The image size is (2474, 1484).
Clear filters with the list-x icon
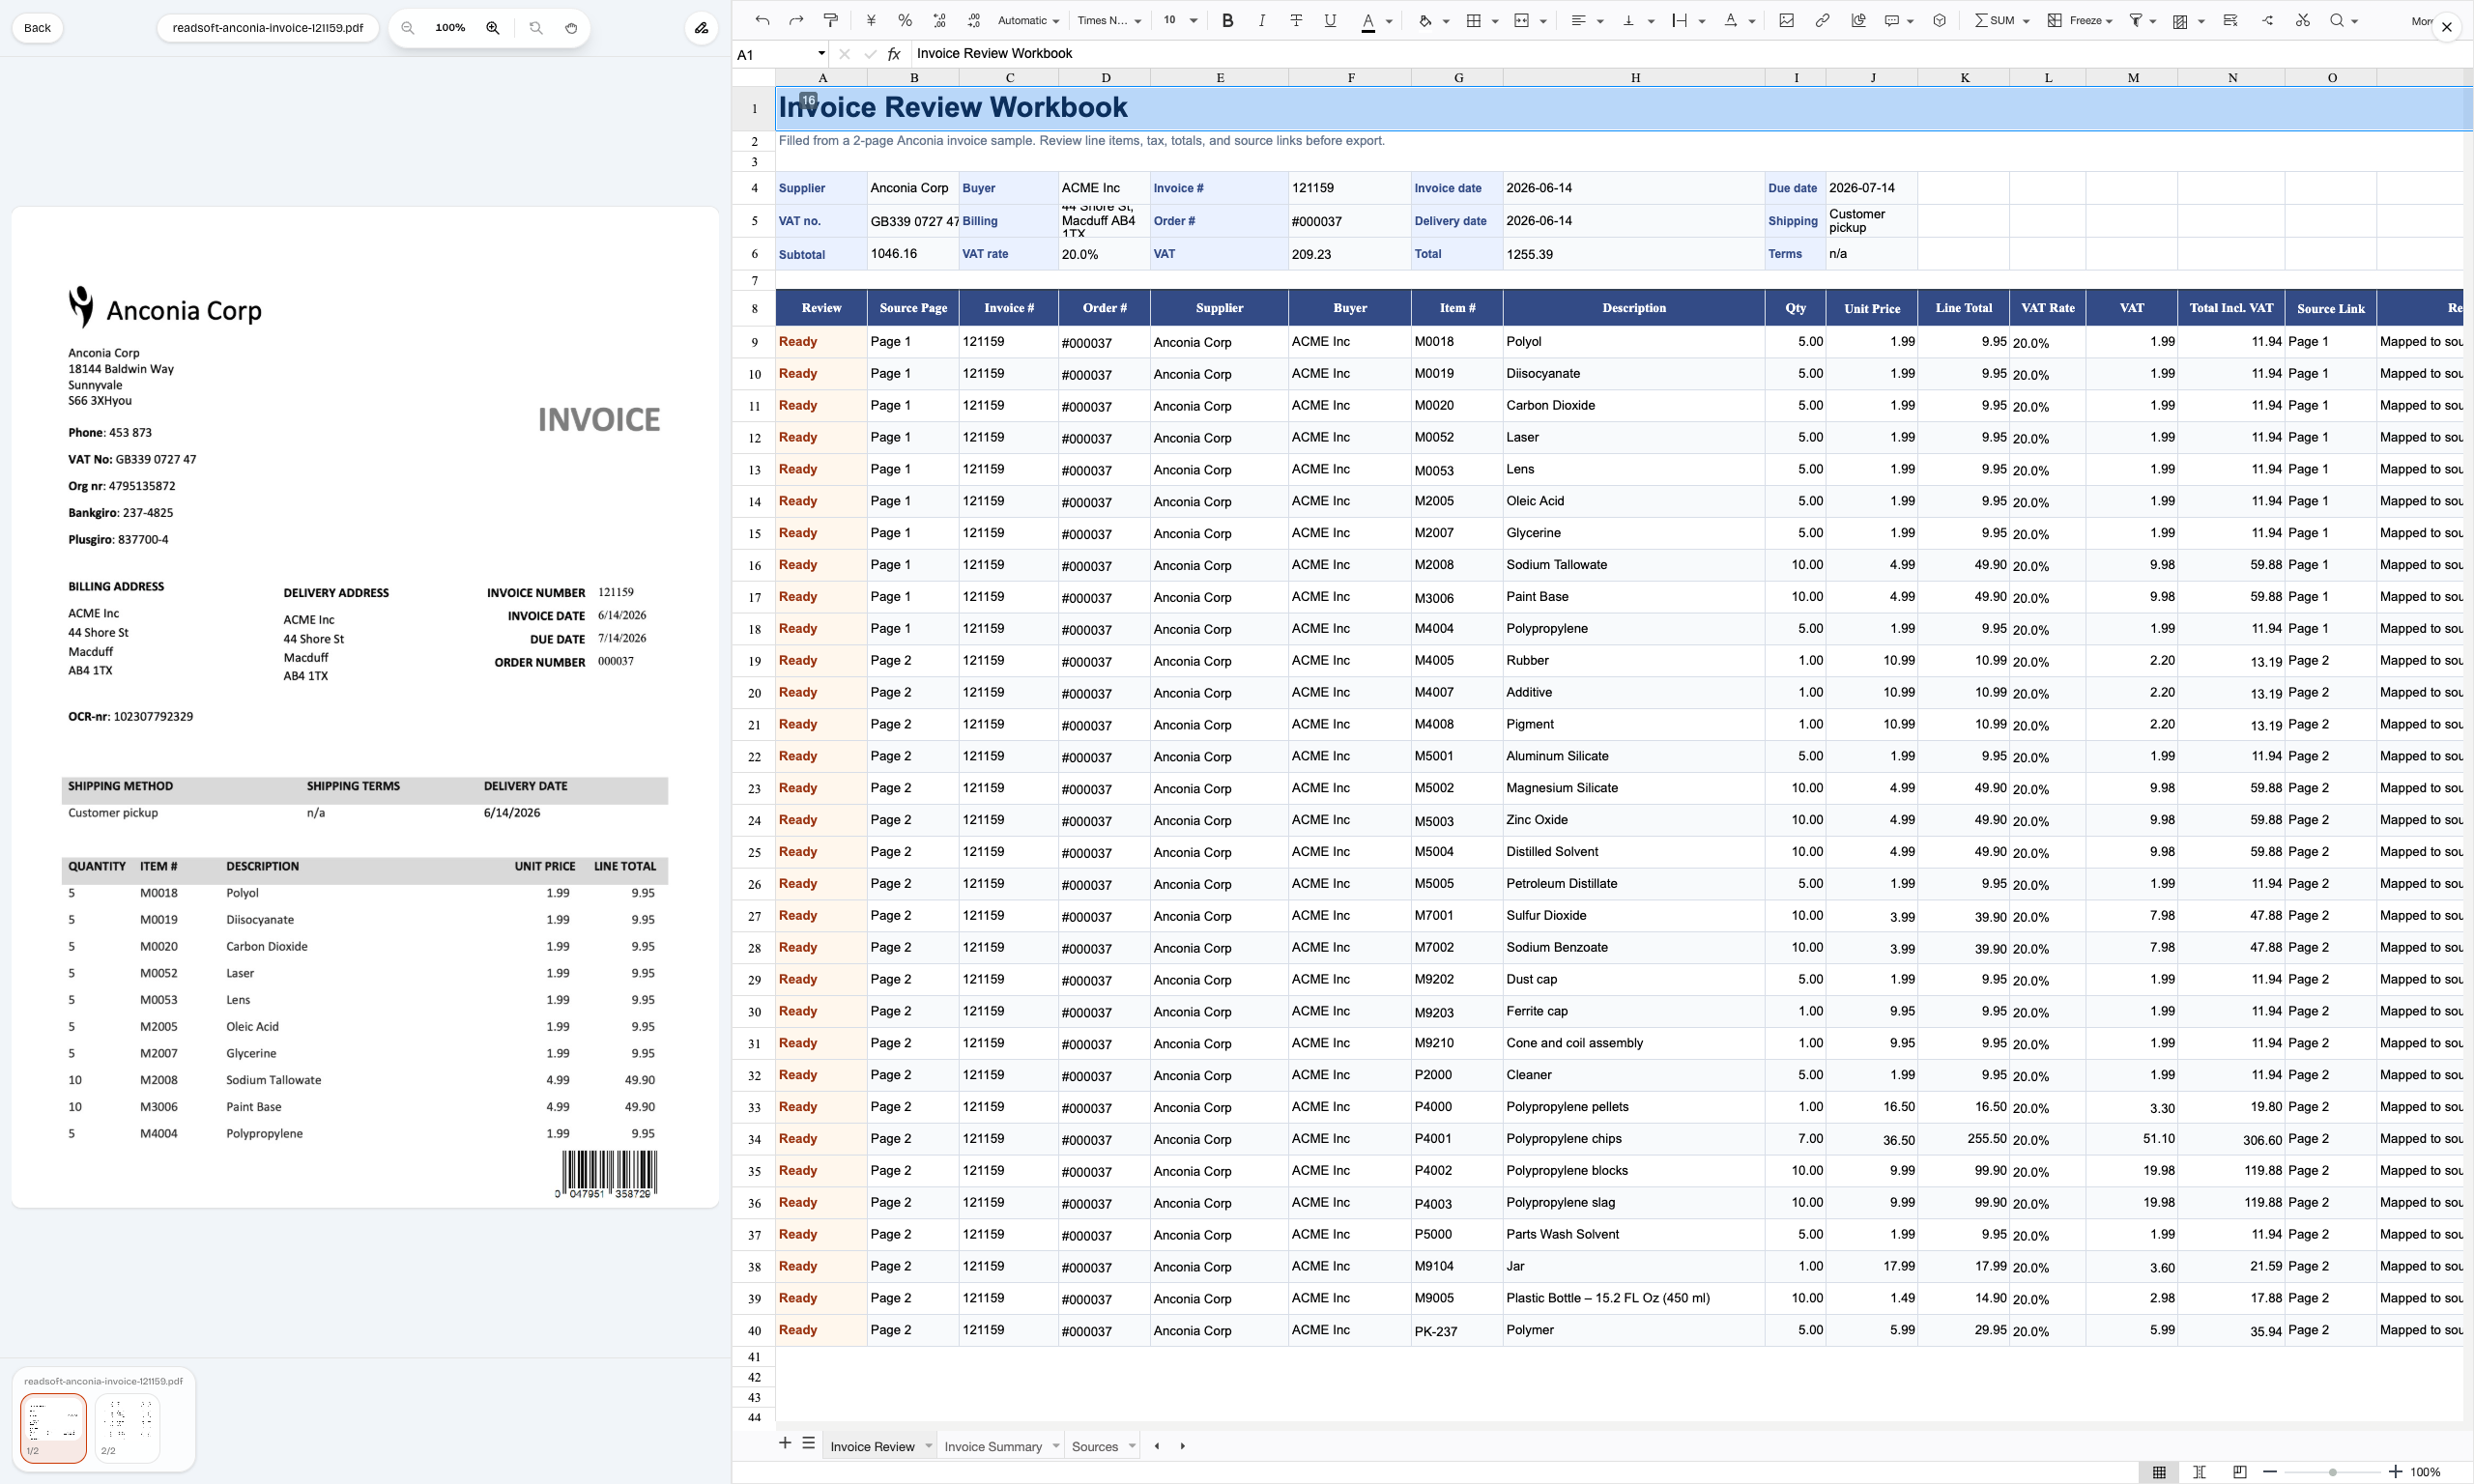click(2230, 20)
